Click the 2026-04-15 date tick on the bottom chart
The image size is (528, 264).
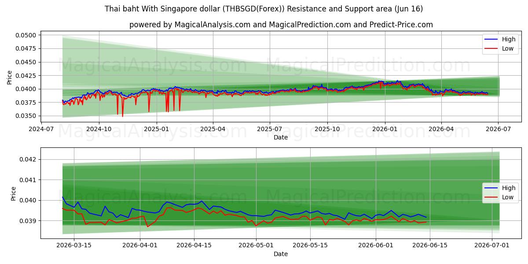194,246
